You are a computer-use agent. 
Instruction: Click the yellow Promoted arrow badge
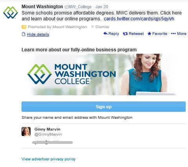[24, 27]
